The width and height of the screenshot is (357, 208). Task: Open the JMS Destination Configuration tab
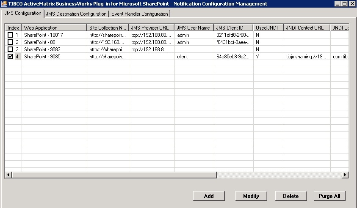pos(76,14)
